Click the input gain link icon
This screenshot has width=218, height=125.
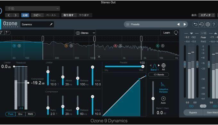191,106
